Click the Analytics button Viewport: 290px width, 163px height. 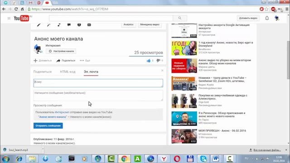tap(128, 24)
